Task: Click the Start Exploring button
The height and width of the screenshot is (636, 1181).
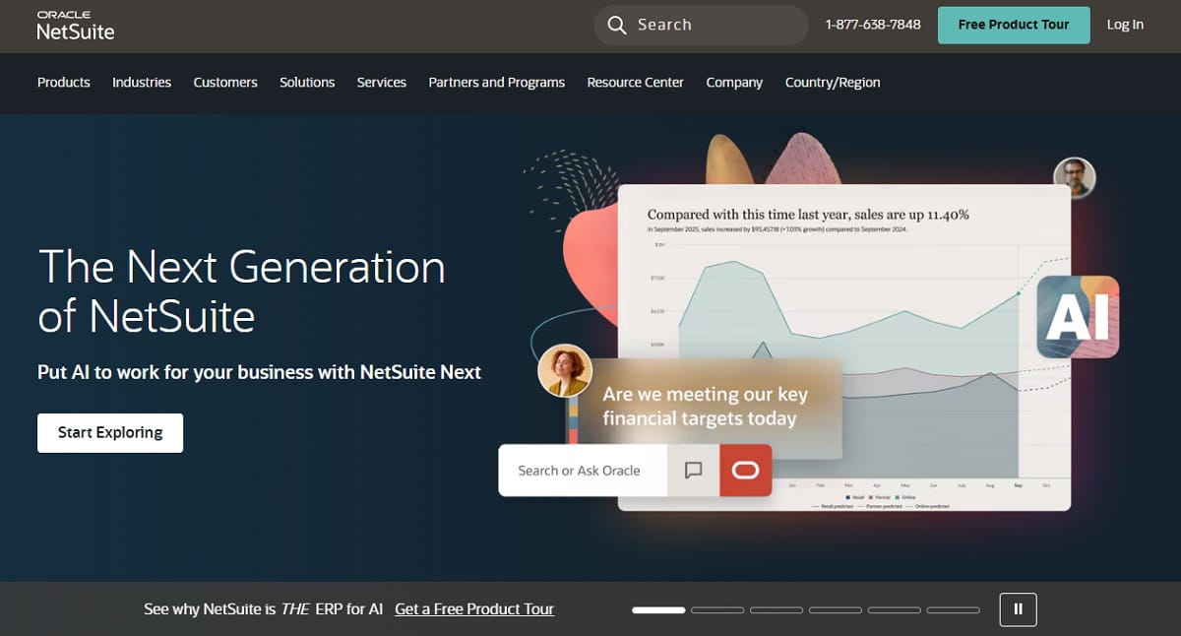Action: 110,432
